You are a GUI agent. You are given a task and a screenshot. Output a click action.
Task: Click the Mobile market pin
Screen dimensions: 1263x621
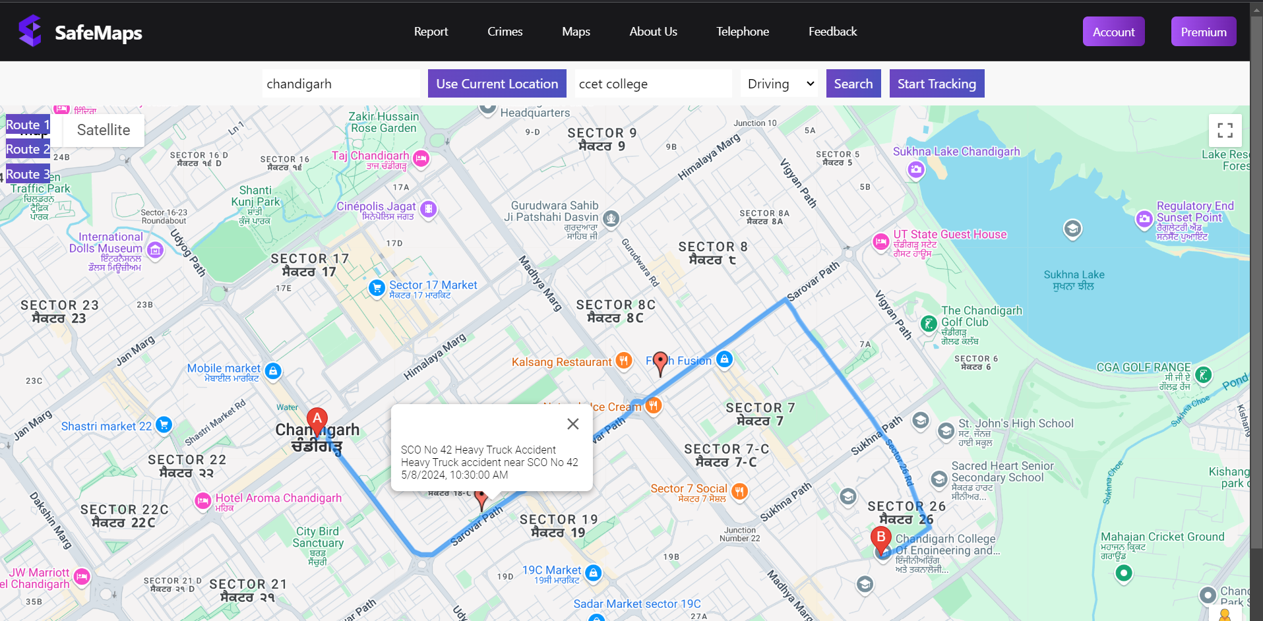[x=273, y=371]
